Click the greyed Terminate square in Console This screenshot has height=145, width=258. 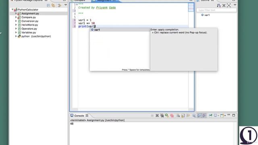[152, 116]
